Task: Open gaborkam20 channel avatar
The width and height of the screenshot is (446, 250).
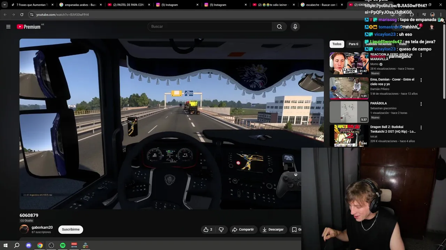Action: tap(24, 230)
